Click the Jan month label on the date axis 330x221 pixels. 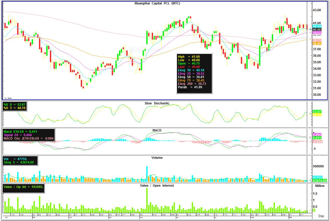[6, 217]
